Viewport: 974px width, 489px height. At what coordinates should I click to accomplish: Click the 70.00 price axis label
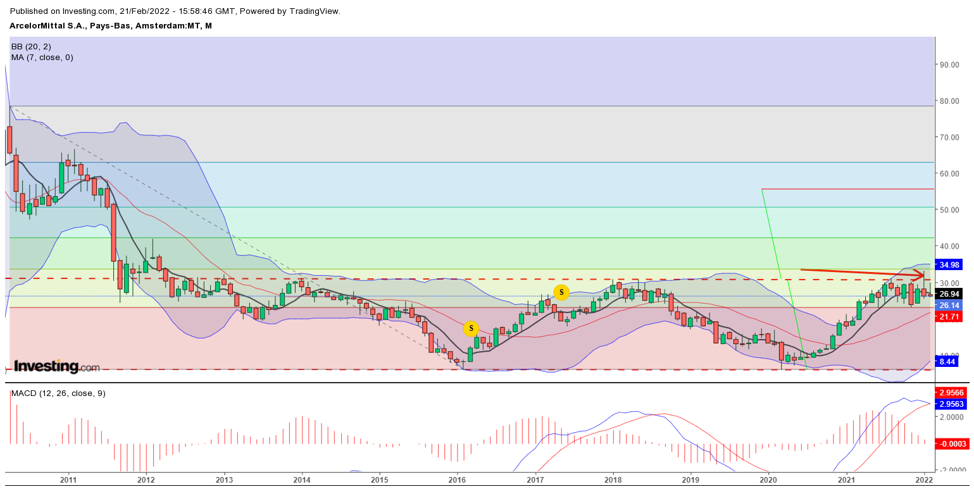point(949,137)
